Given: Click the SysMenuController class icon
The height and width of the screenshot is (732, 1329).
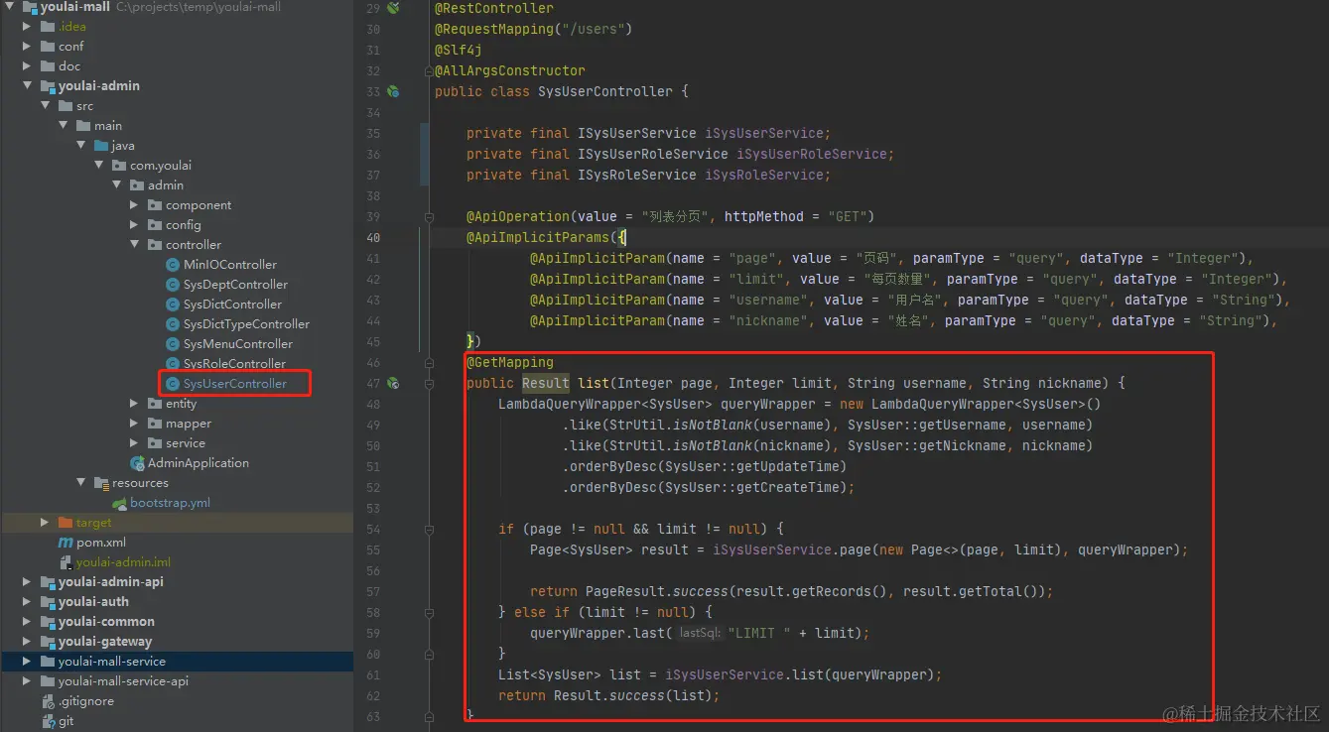Looking at the screenshot, I should (173, 344).
